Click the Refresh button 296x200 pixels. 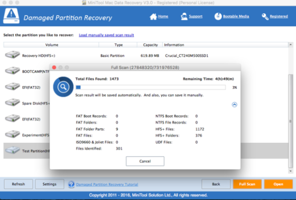tap(18, 184)
